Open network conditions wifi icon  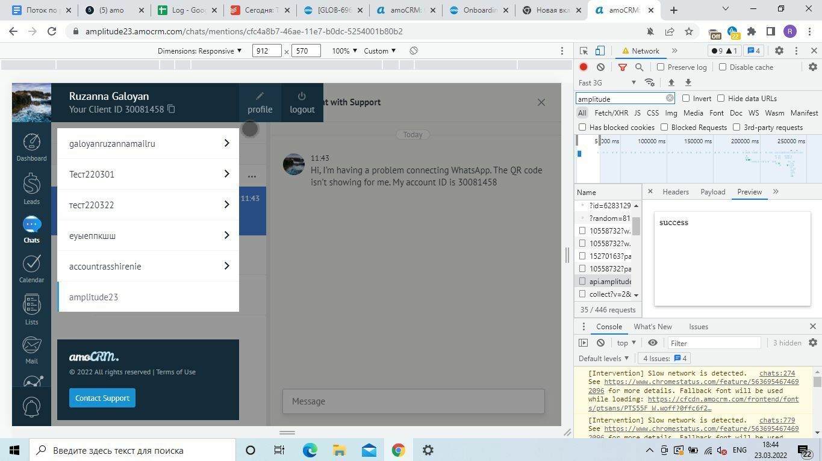click(x=649, y=82)
